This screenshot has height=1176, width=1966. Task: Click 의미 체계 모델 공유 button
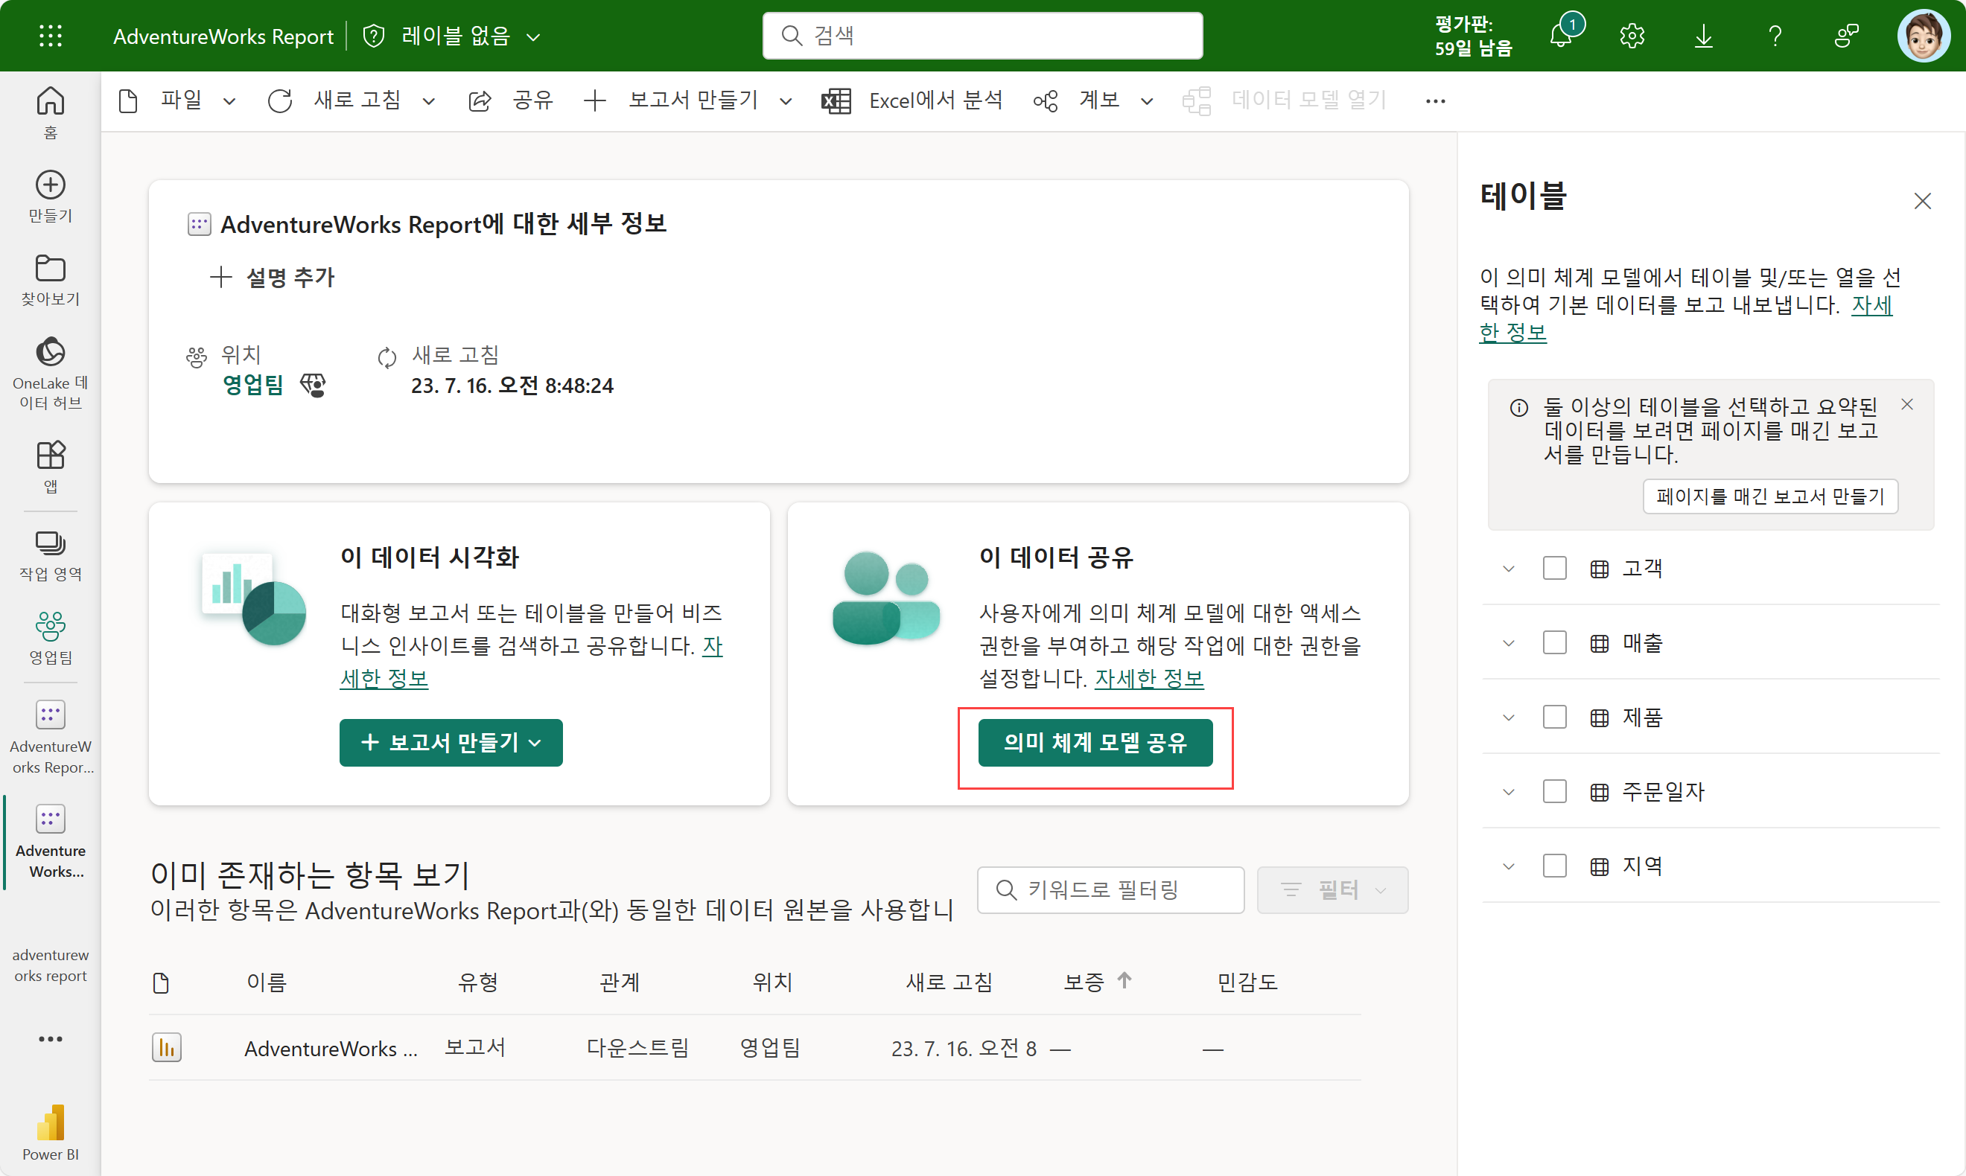pyautogui.click(x=1095, y=743)
